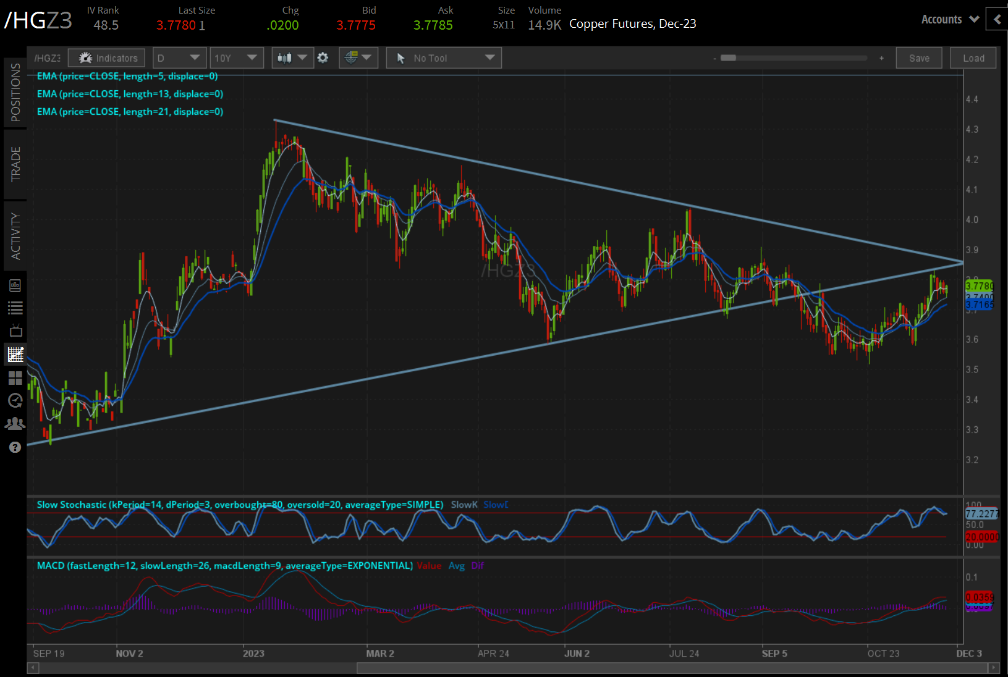Expand the D timeframe dropdown
This screenshot has width=1008, height=677.
(179, 58)
